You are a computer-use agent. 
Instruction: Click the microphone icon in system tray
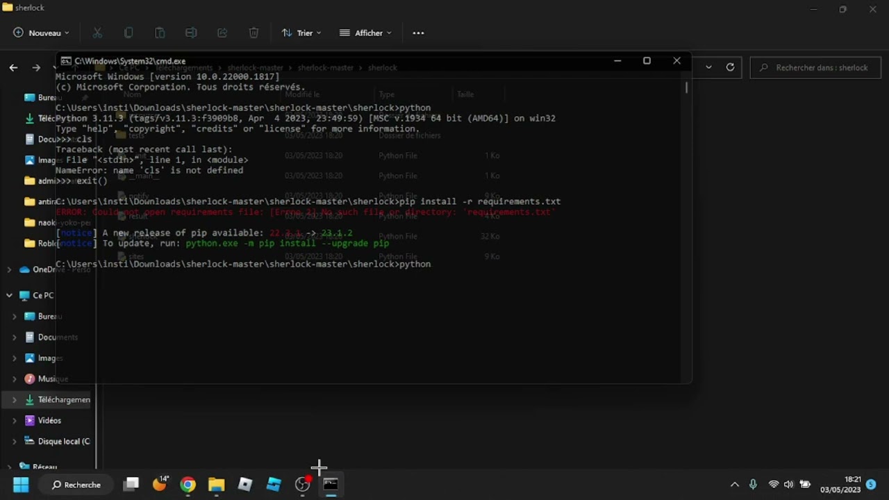[x=753, y=485]
